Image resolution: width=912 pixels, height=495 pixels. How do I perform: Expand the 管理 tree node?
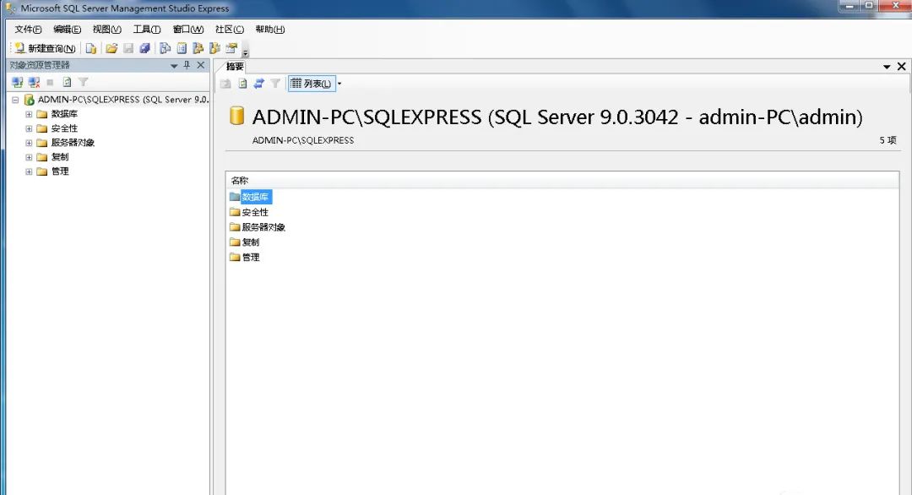tap(29, 171)
